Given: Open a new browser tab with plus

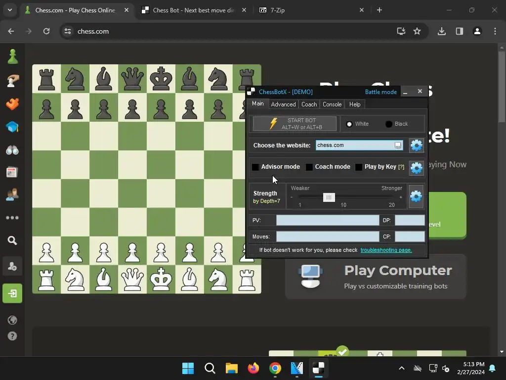Looking at the screenshot, I should pos(379,10).
